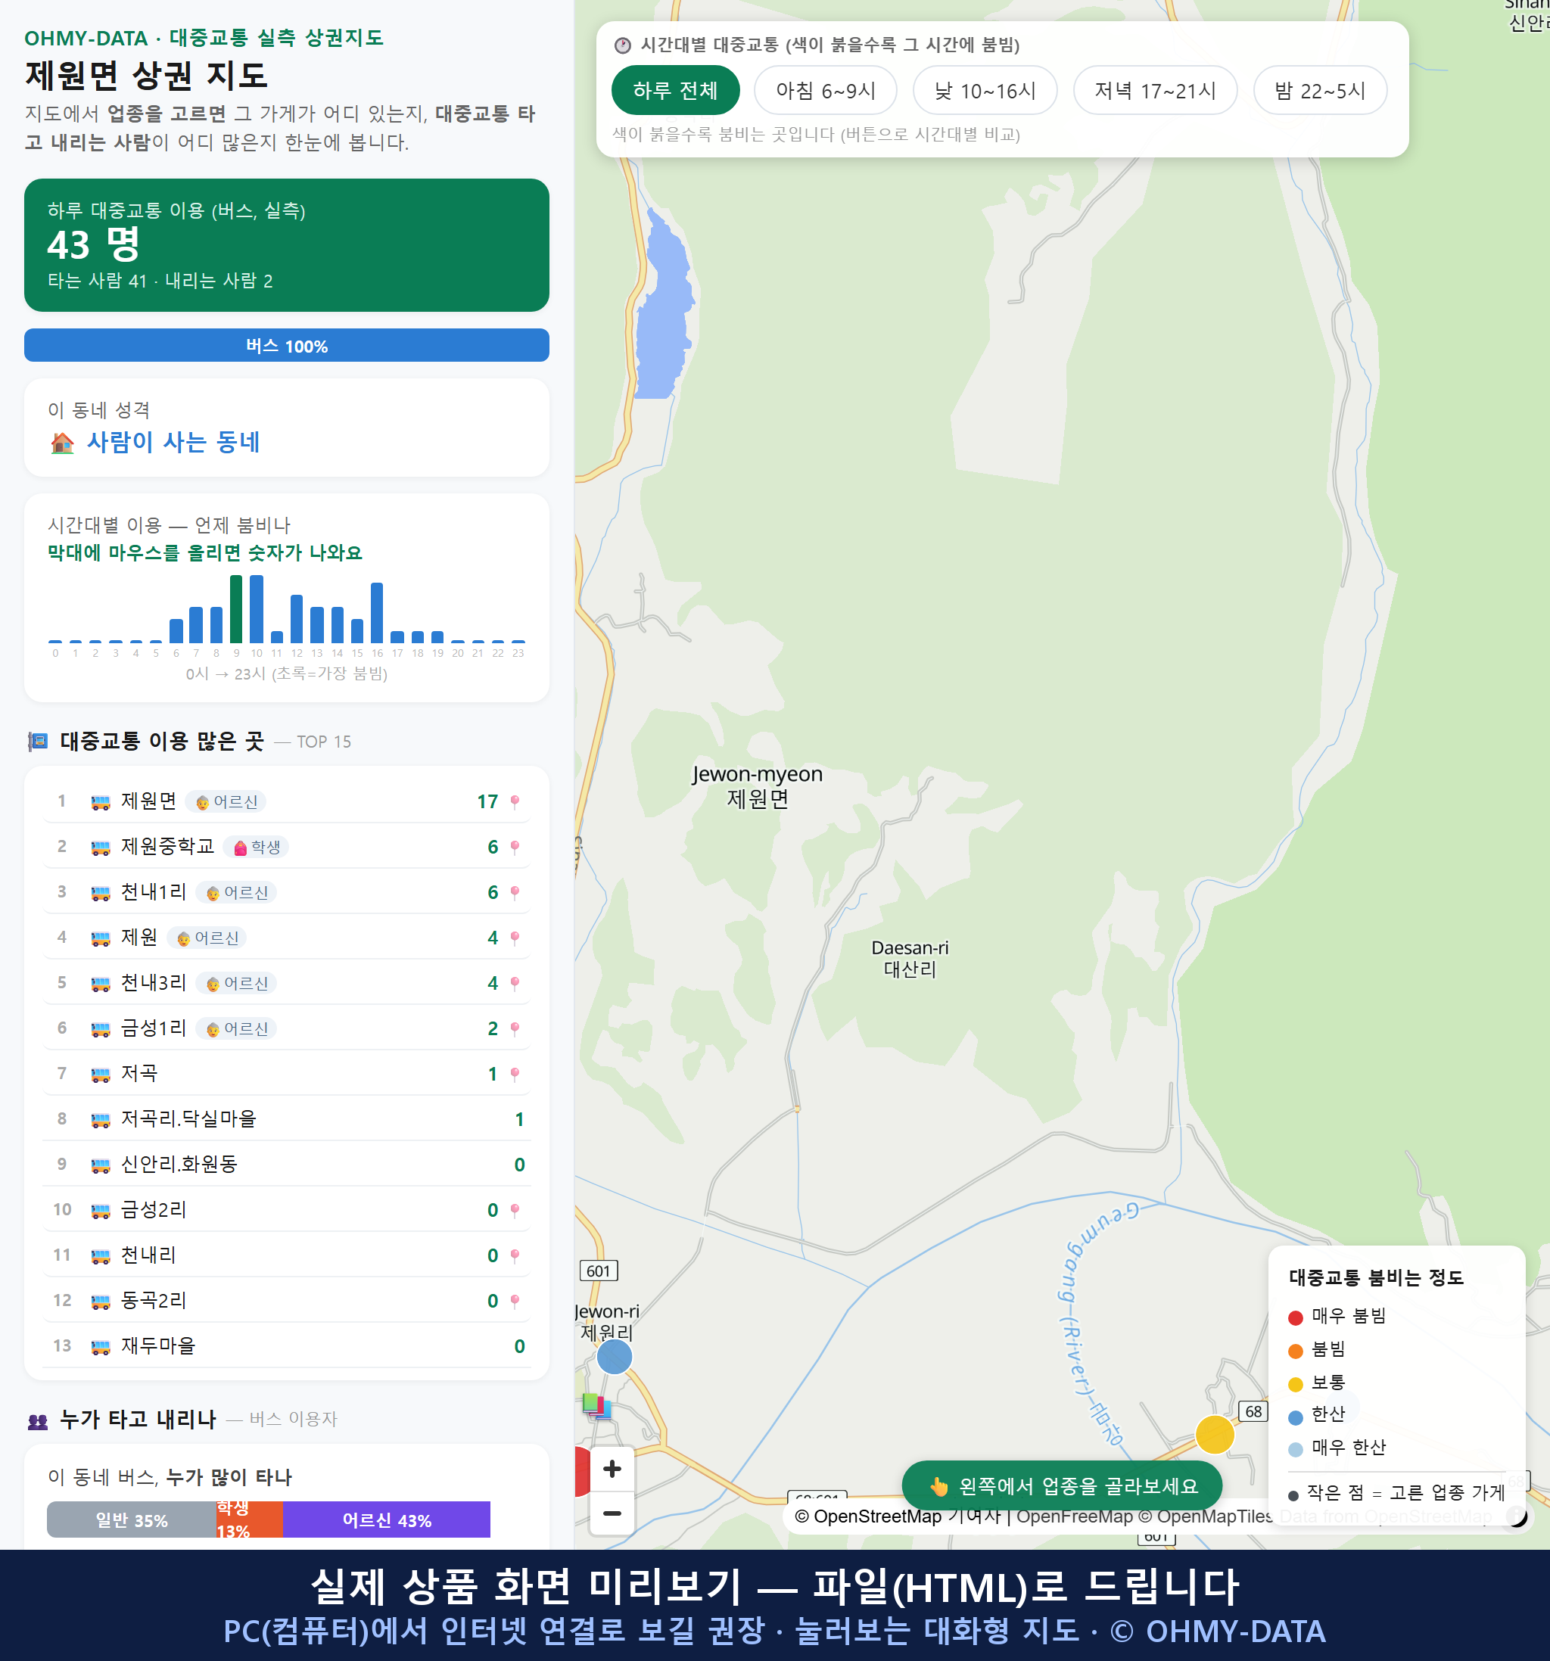The width and height of the screenshot is (1550, 1661).
Task: Select the 아침 6~9시 time filter
Action: click(825, 90)
